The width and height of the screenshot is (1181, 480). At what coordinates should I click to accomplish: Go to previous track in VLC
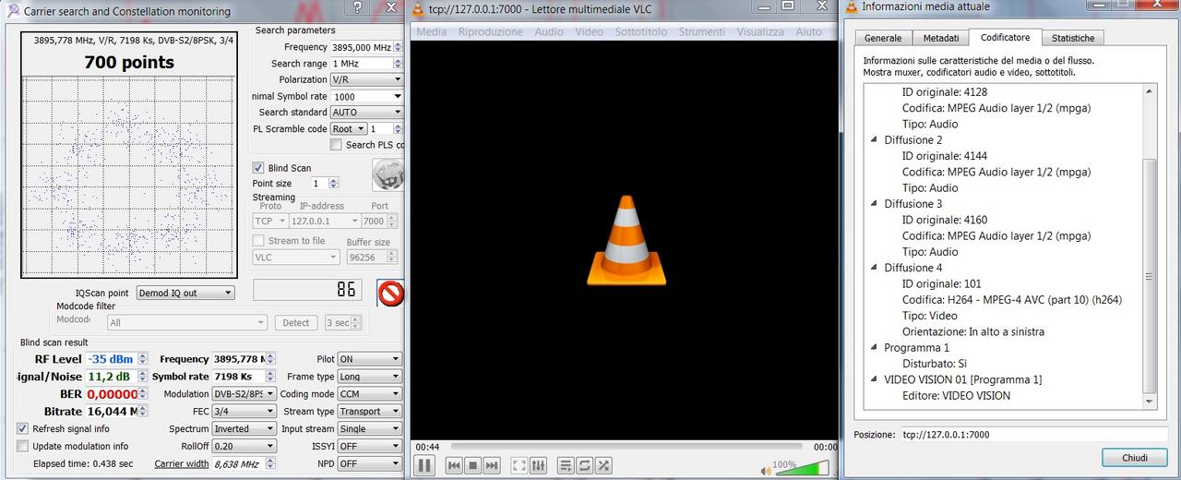[x=454, y=465]
